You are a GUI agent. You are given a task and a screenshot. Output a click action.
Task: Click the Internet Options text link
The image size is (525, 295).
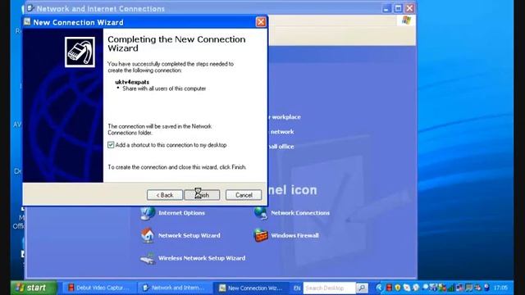click(181, 213)
